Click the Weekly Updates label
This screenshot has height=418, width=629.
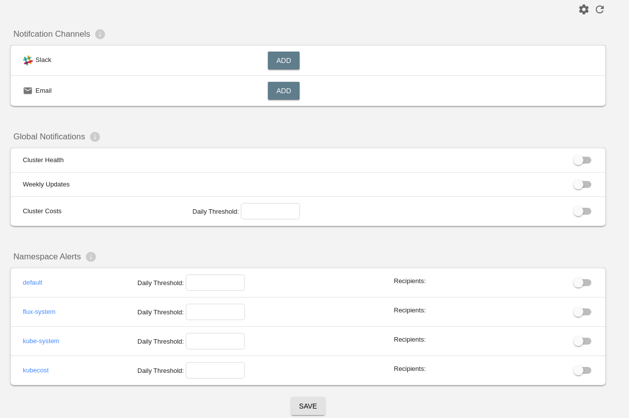(46, 184)
